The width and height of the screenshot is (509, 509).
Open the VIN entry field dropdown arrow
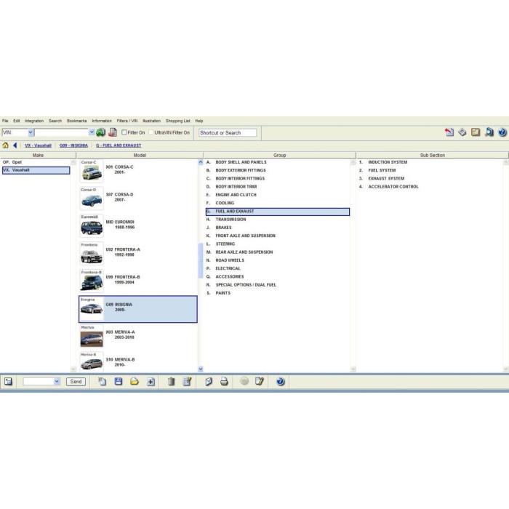(92, 132)
